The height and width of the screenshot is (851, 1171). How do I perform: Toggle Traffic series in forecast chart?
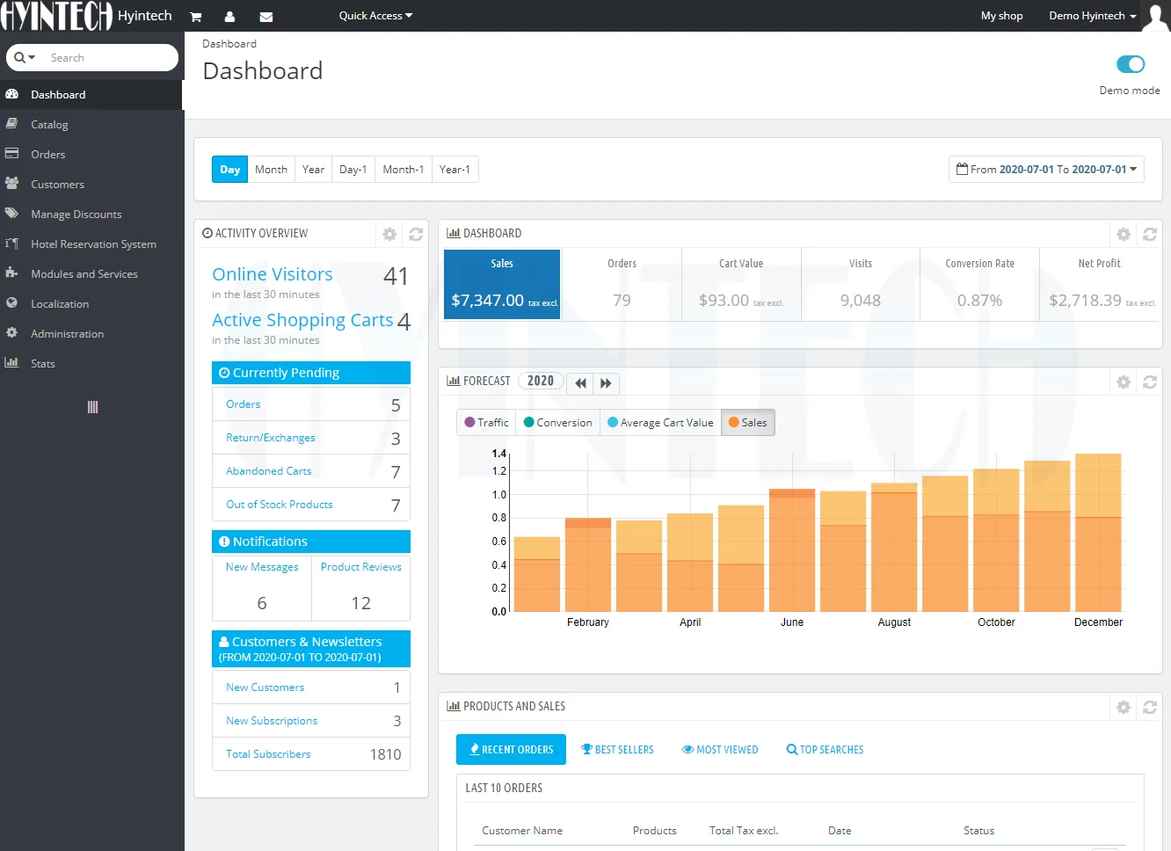point(487,423)
